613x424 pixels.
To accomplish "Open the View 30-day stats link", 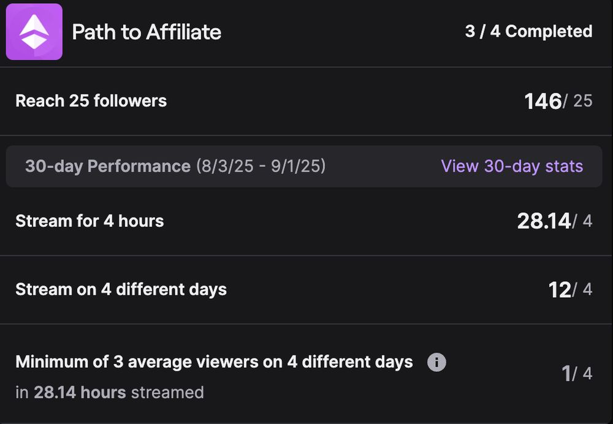I will coord(512,166).
